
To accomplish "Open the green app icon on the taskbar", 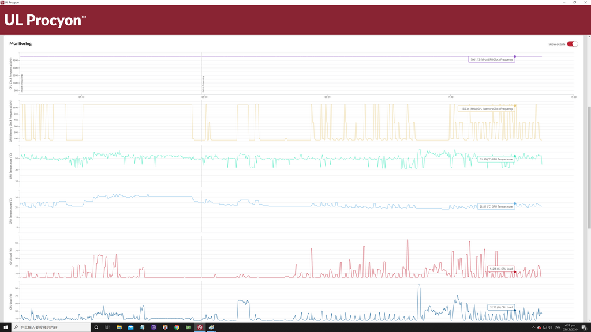I will [189, 327].
